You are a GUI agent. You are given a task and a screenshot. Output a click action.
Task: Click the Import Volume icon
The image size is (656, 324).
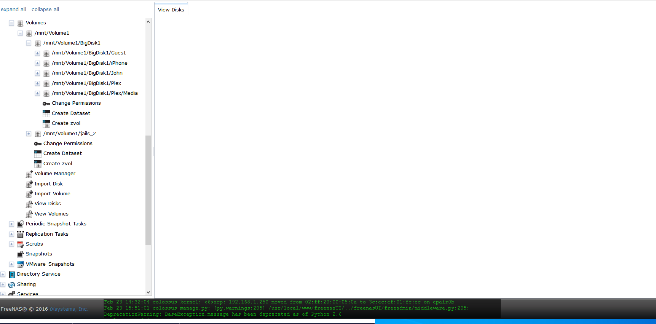(x=29, y=194)
